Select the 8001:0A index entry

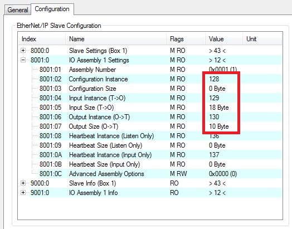click(x=51, y=155)
